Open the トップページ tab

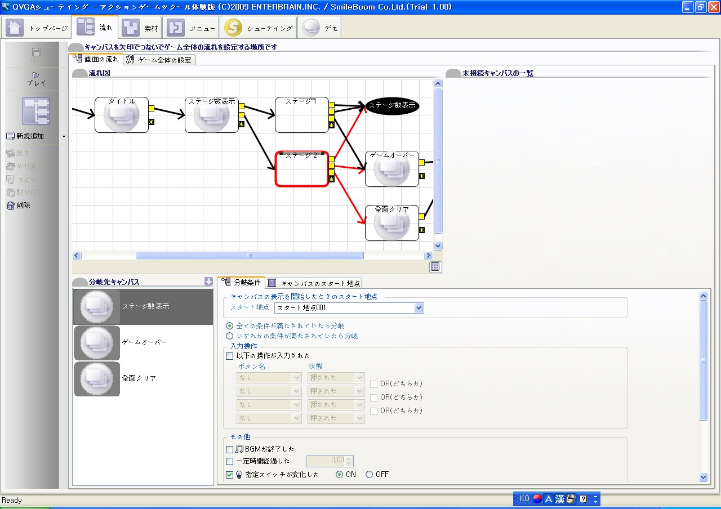(37, 28)
